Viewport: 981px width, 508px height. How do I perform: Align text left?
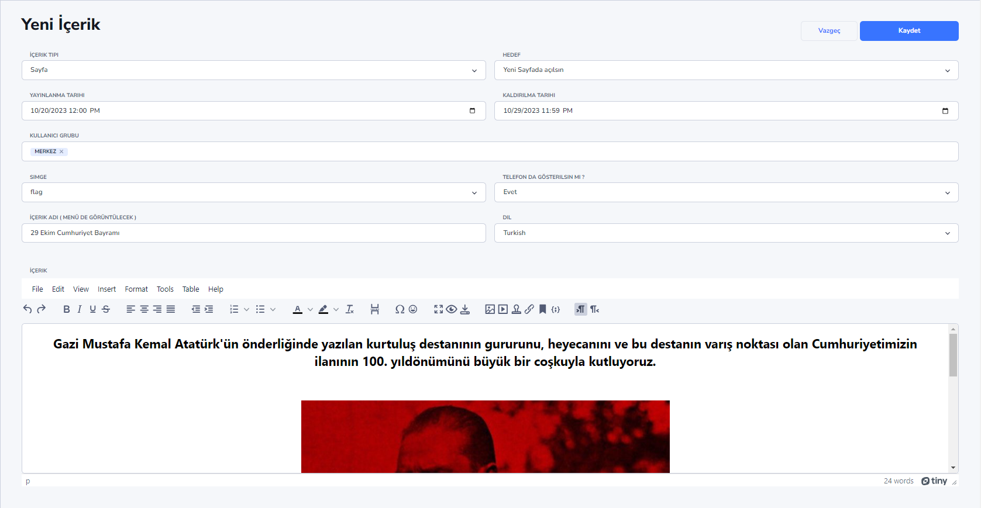pos(130,309)
